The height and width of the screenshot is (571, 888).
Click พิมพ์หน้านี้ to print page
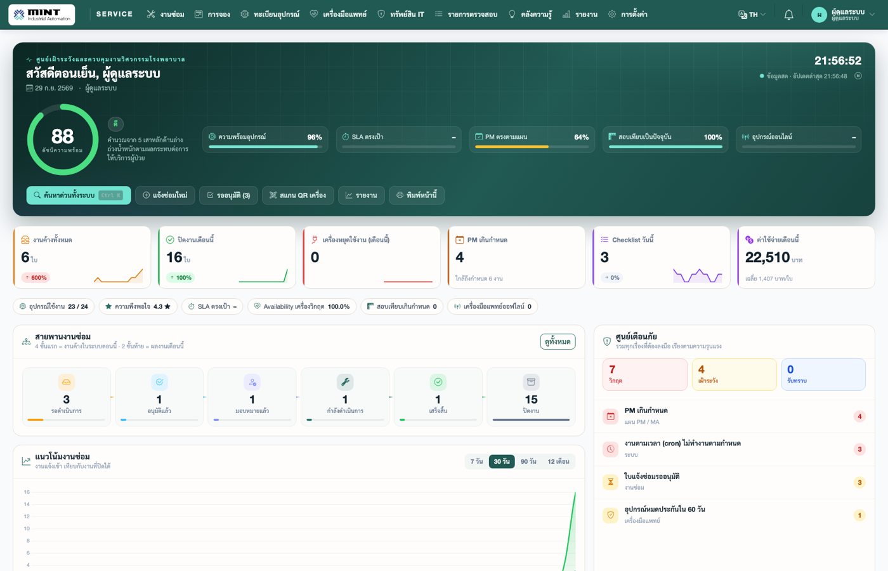coord(417,195)
